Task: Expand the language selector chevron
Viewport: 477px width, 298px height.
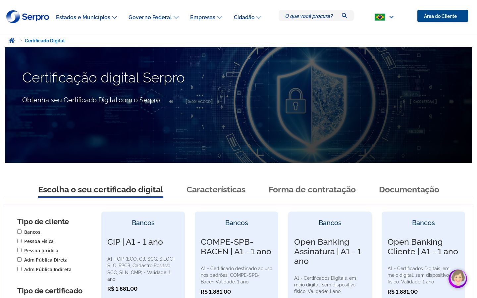Action: [x=392, y=17]
